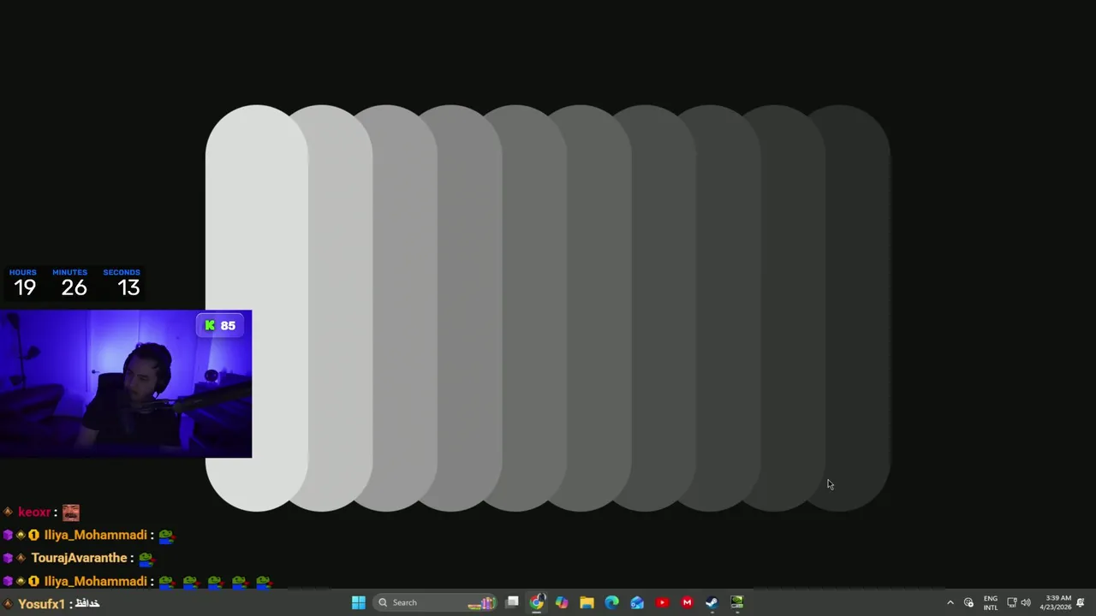This screenshot has height=616, width=1096.
Task: Open Microsoft Edge from the taskbar
Action: coord(611,602)
